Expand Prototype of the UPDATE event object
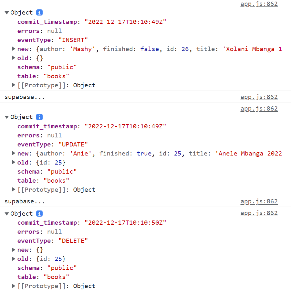The height and width of the screenshot is (290, 291). coord(14,189)
